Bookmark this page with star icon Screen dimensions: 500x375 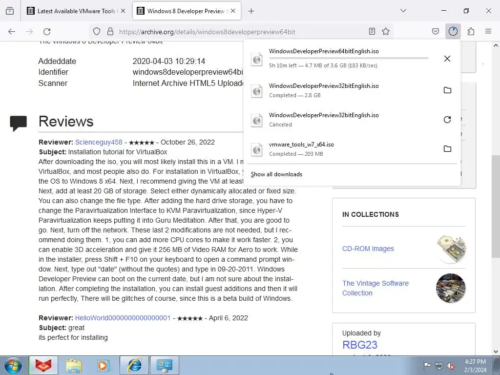tap(386, 31)
